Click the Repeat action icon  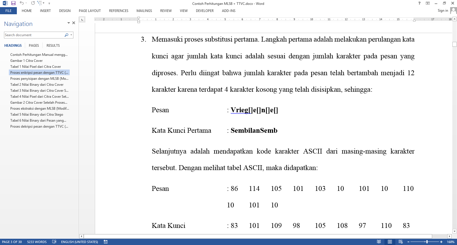click(33, 3)
